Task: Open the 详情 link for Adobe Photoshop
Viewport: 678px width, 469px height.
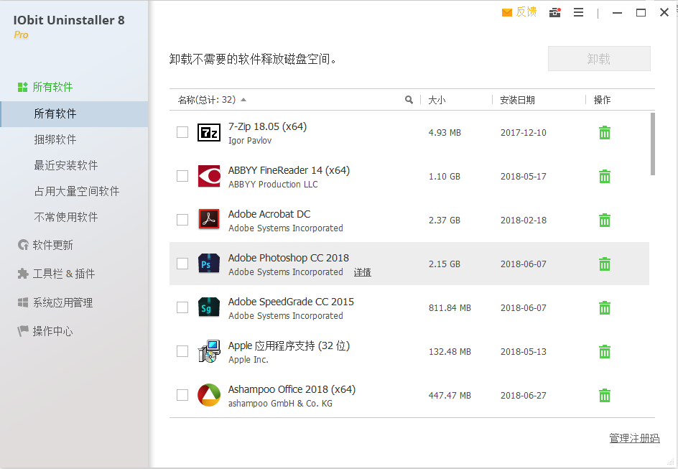Action: 363,272
